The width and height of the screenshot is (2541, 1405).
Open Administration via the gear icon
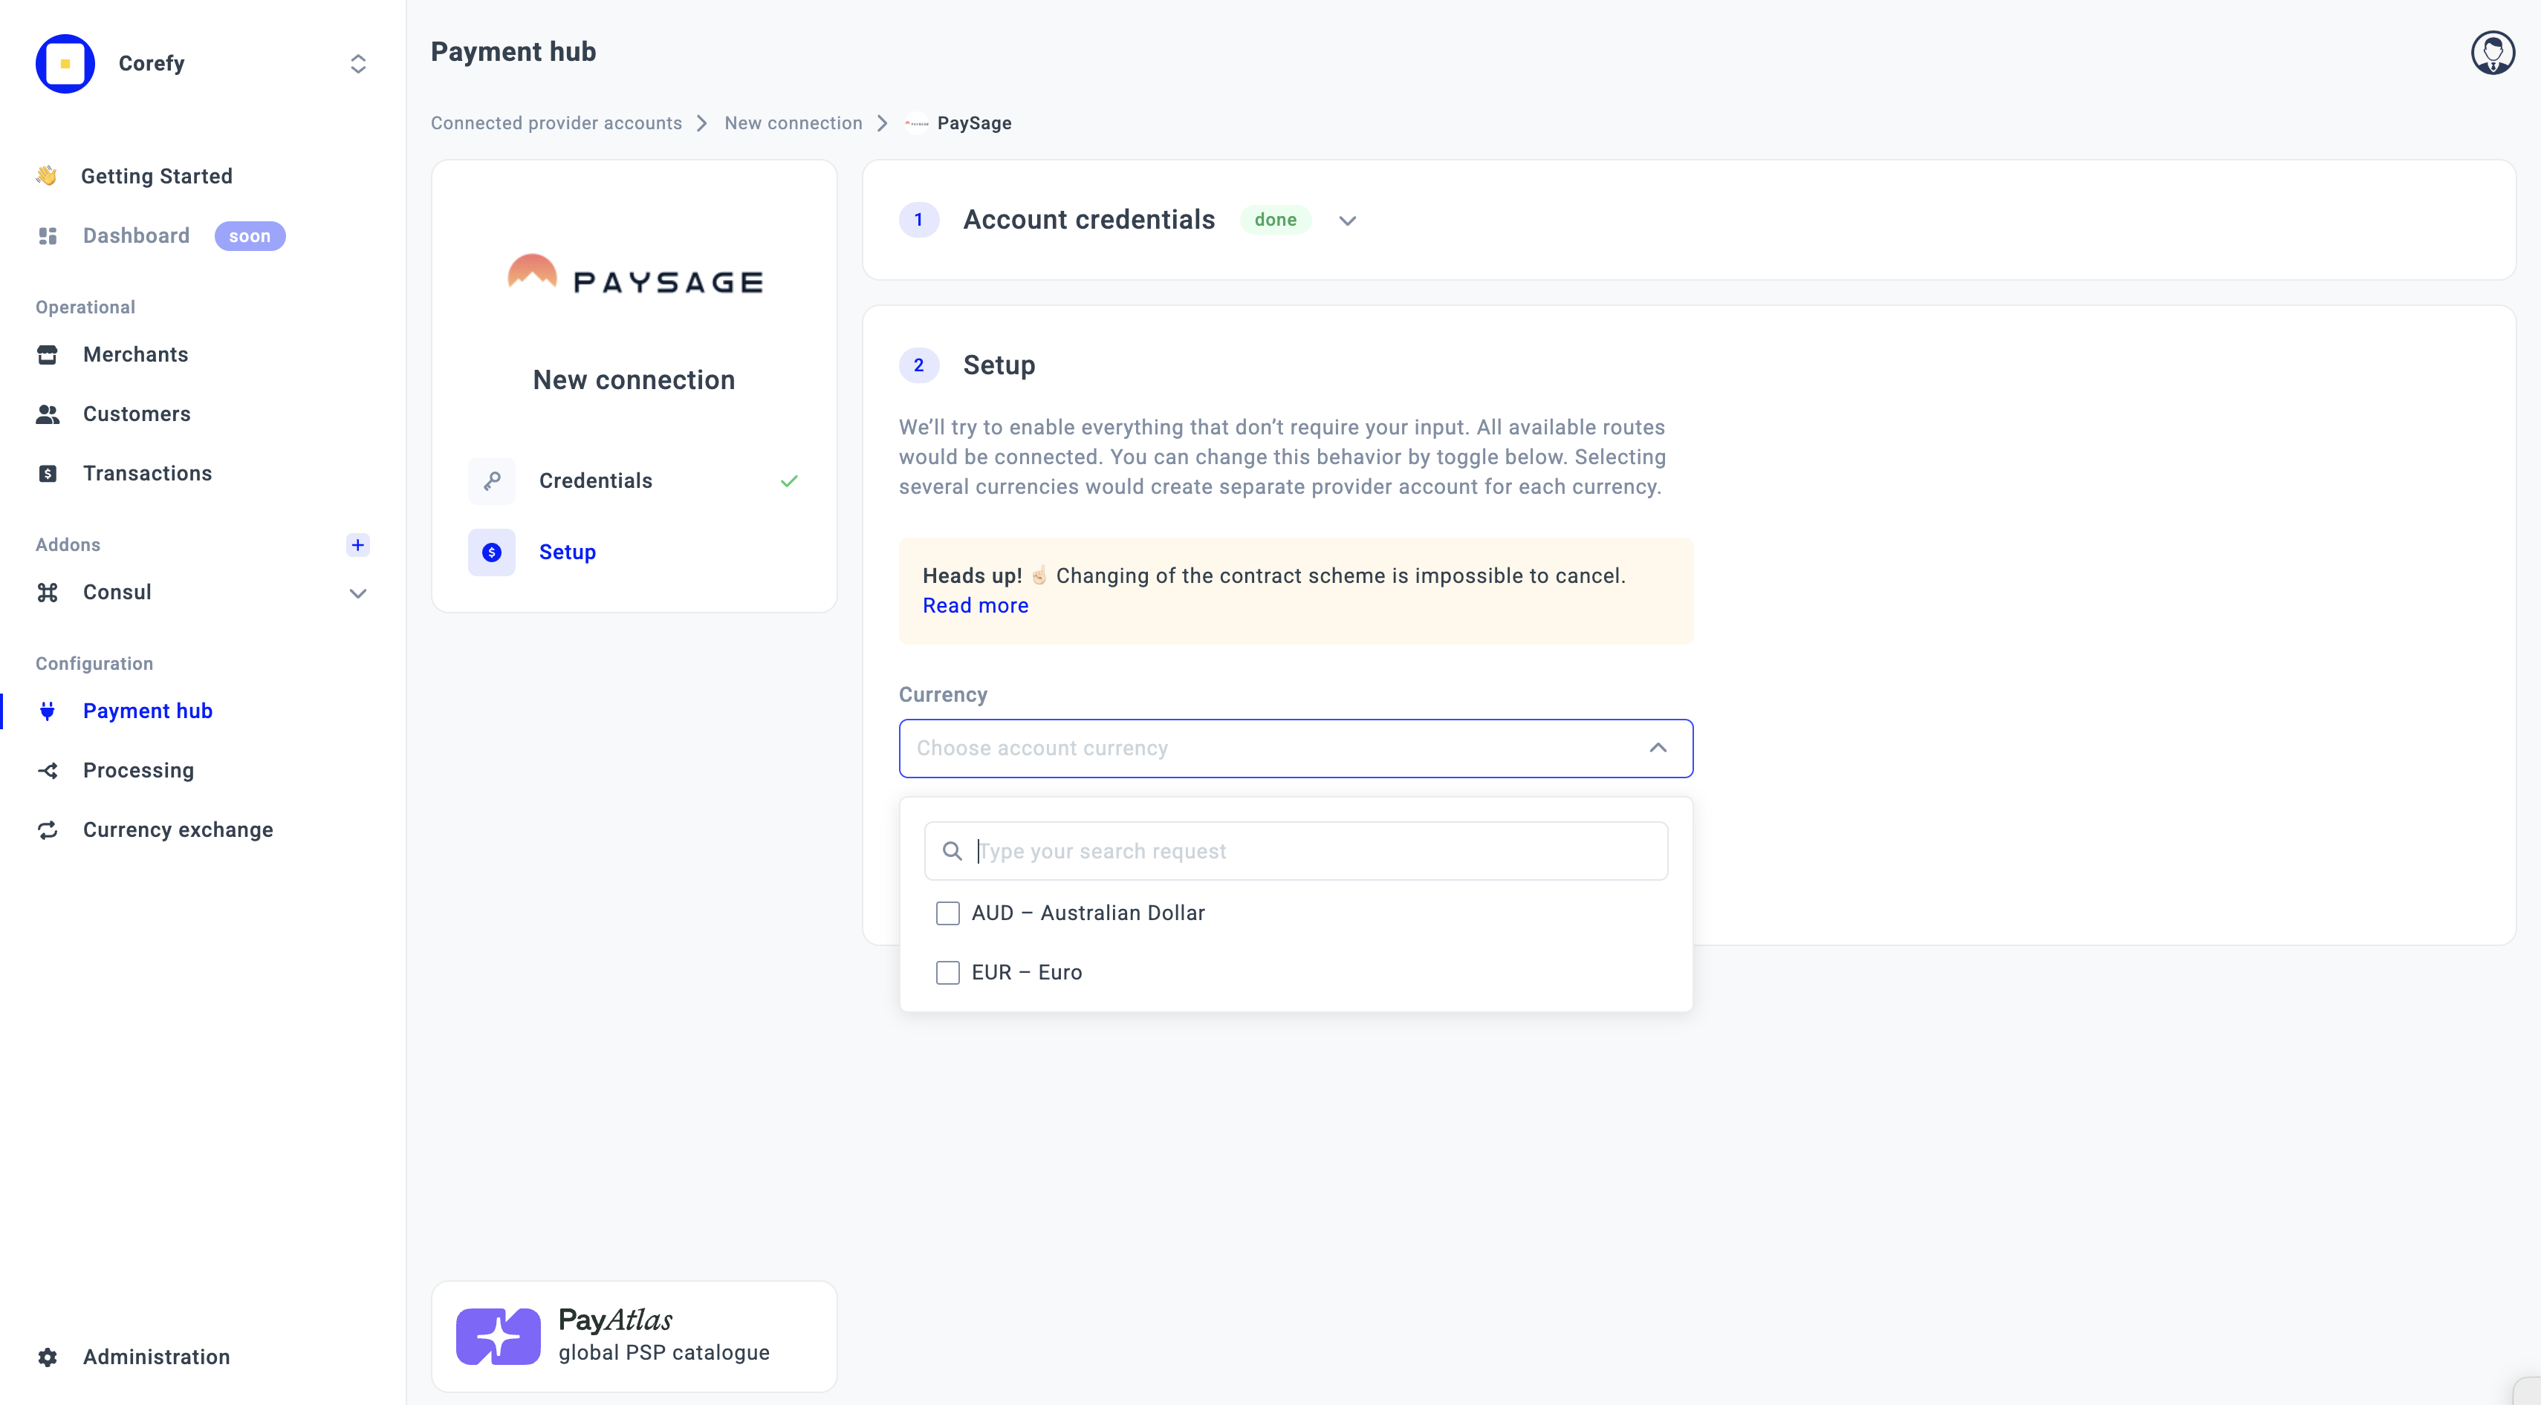tap(48, 1357)
